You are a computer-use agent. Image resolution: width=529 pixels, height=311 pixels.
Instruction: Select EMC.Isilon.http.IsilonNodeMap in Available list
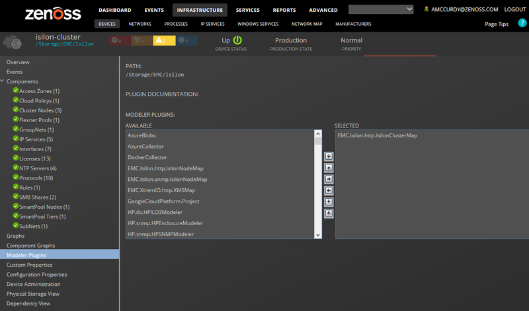(220, 168)
